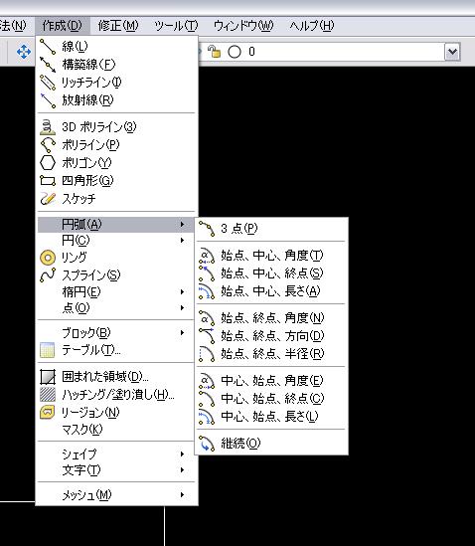The width and height of the screenshot is (475, 546).
Task: Choose スプライン(S) text label
Action: coord(91,275)
